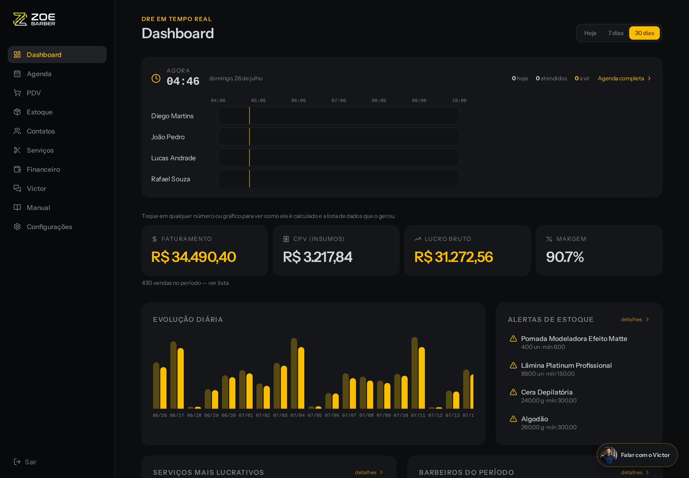
Task: Click the Configurações gear icon
Action: click(x=17, y=227)
